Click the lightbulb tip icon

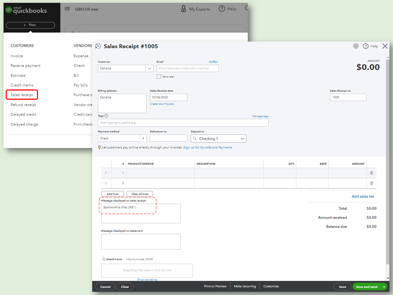(99, 147)
